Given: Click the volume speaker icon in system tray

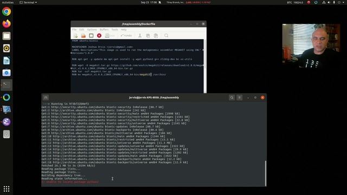Looking at the screenshot, I should point(329,2).
